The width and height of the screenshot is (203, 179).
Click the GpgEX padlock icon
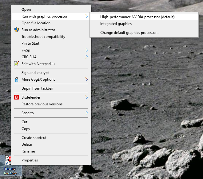tap(17, 79)
